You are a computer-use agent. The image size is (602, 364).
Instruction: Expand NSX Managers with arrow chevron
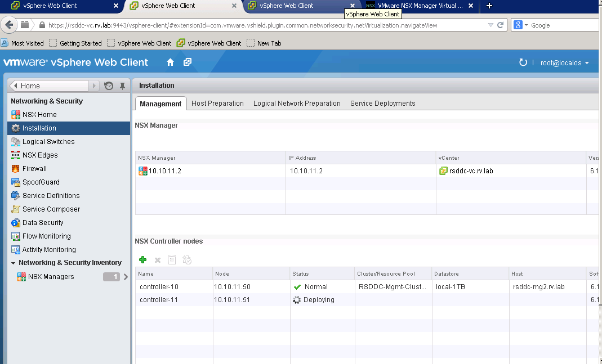(126, 277)
